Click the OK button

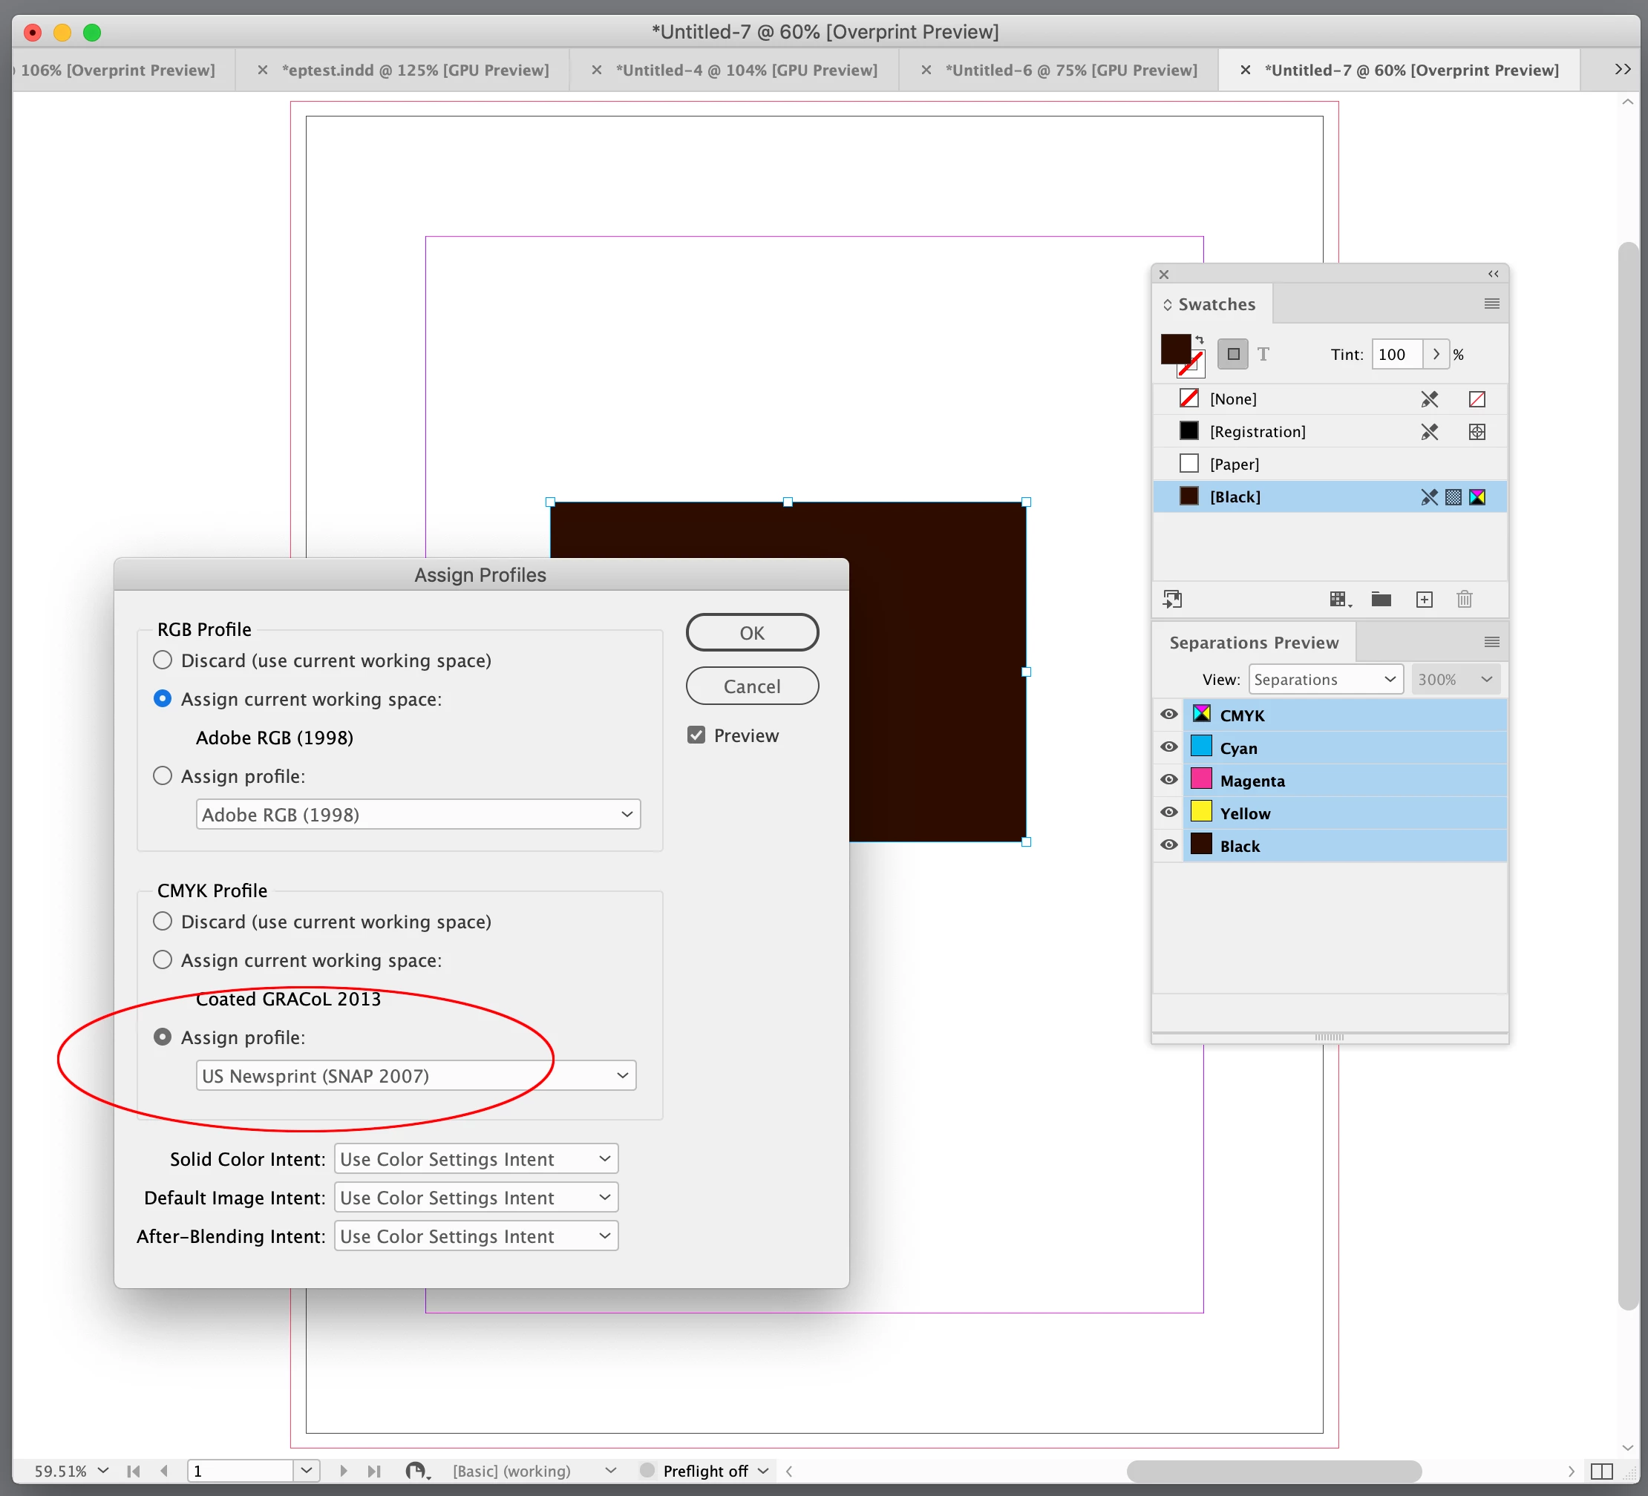(751, 632)
